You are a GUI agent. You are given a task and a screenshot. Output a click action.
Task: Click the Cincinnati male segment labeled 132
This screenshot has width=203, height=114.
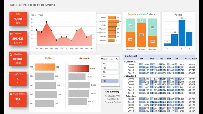(x=130, y=25)
